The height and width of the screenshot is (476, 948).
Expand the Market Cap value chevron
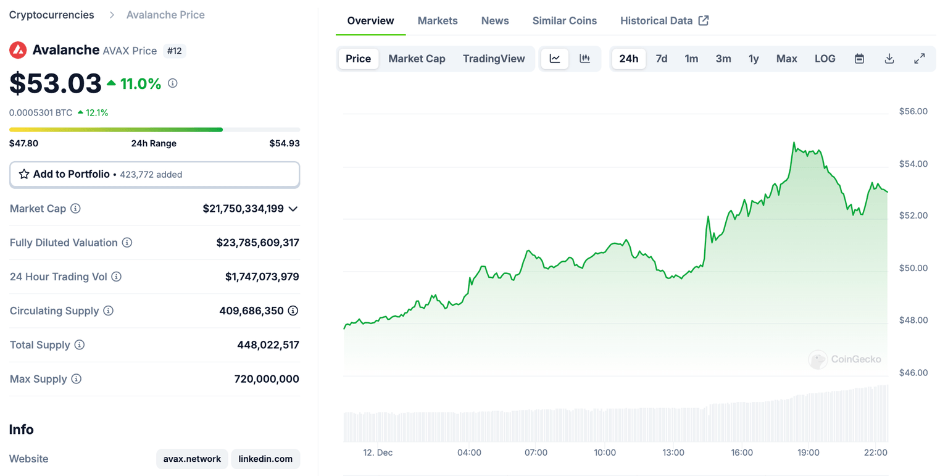tap(293, 209)
